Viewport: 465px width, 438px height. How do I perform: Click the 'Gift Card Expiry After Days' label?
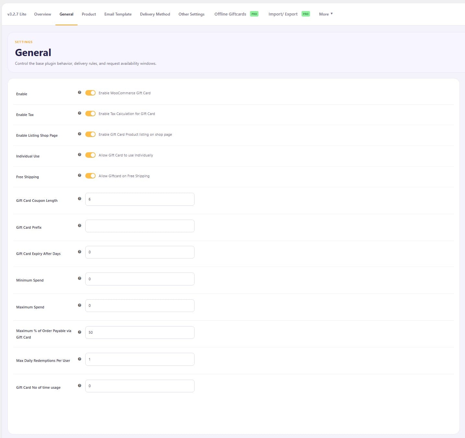click(x=38, y=254)
